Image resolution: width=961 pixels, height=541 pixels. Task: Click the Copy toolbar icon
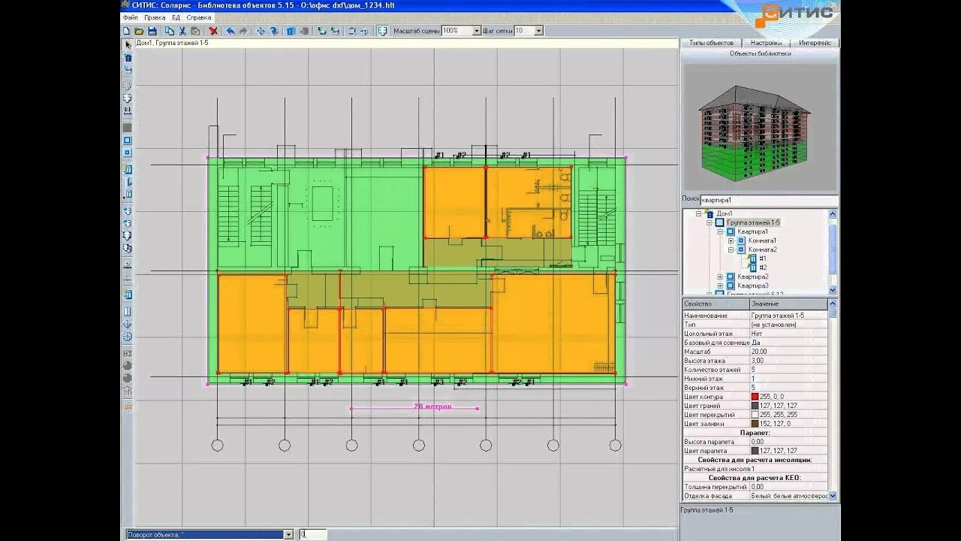tap(170, 31)
